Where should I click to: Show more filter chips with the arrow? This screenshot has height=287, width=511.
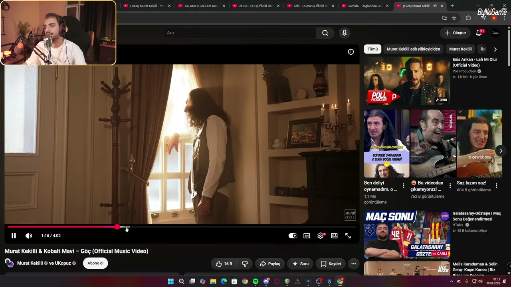pos(495,49)
